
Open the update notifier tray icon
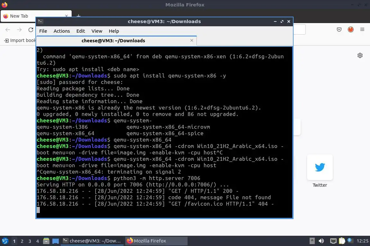pos(350,241)
